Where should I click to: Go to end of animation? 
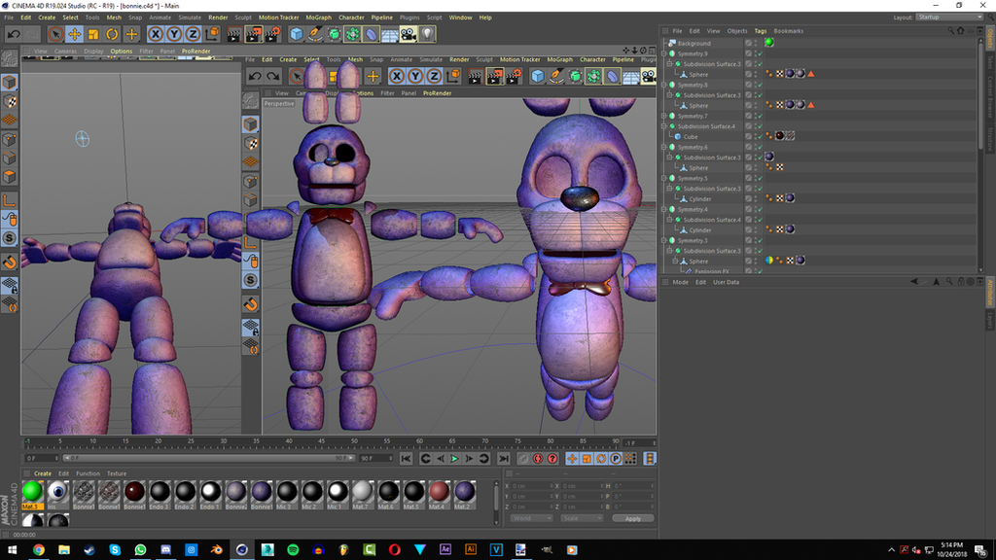point(503,459)
